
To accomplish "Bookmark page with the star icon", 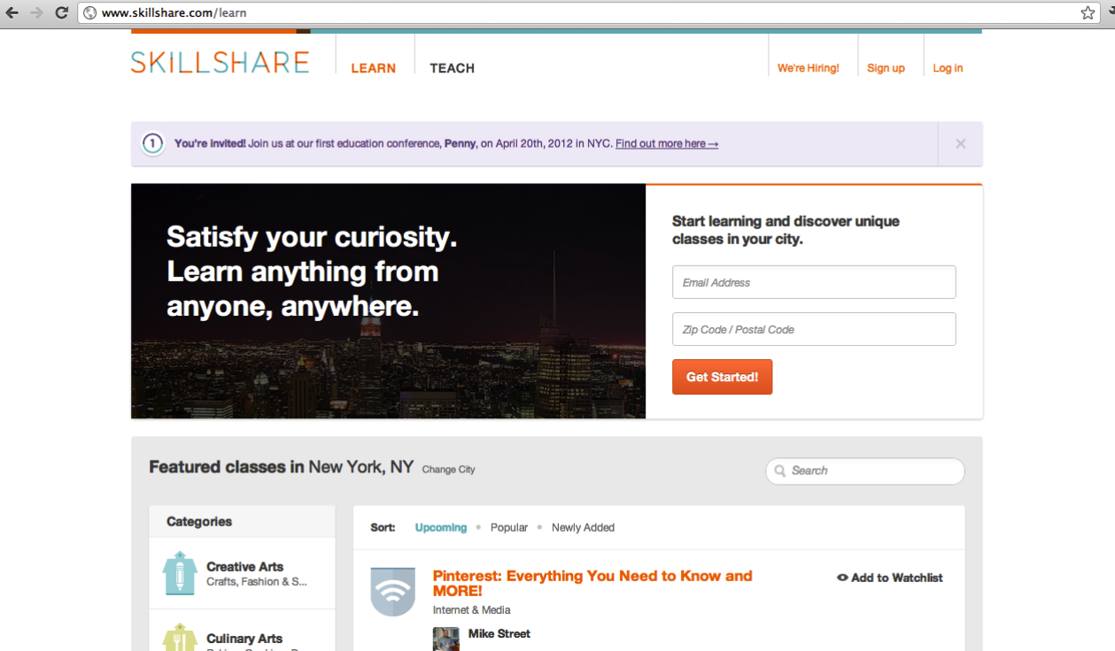I will [x=1088, y=12].
